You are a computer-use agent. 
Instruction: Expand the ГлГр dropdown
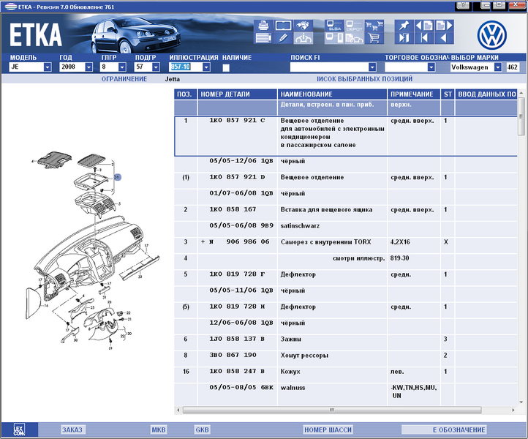click(x=122, y=67)
